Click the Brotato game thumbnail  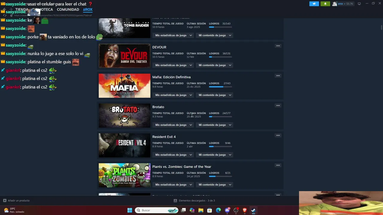(x=124, y=116)
